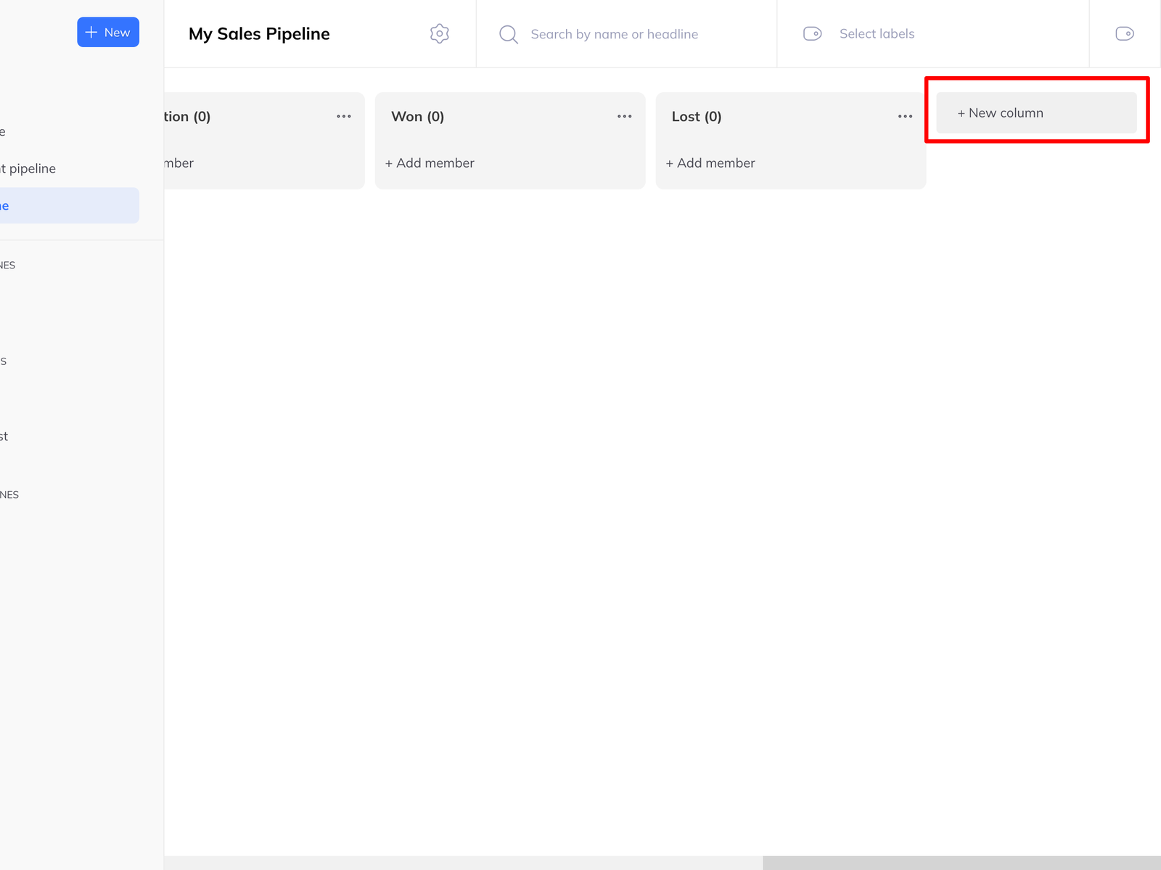Add member to the Lost column
Screen dimensions: 1161x870
pyautogui.click(x=710, y=163)
